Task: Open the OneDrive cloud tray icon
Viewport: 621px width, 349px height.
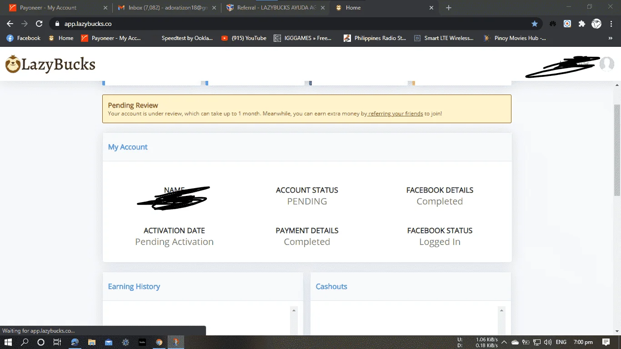Action: pyautogui.click(x=515, y=342)
